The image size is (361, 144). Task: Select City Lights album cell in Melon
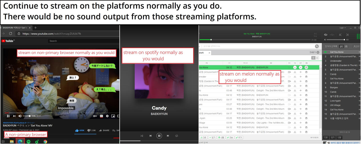tap(270, 123)
